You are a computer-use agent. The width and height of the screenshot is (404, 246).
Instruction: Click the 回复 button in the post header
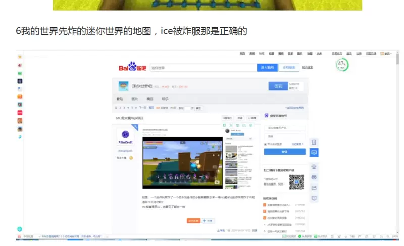(252, 118)
